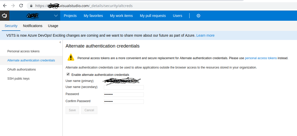Click the Cancel button

tap(89, 110)
